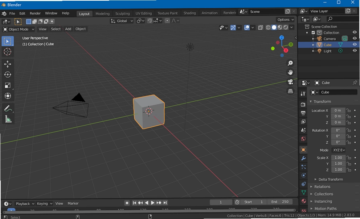The height and width of the screenshot is (219, 360).
Task: Click the Material properties tab icon
Action: [x=303, y=201]
